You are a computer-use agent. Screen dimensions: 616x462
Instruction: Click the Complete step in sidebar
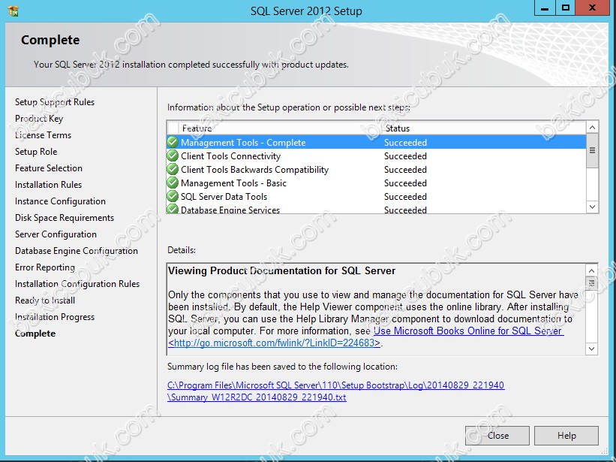(x=35, y=333)
